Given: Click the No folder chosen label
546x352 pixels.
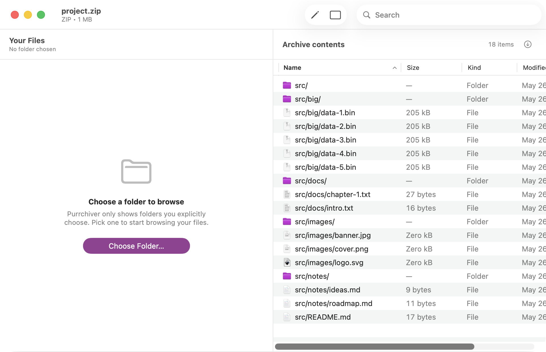Looking at the screenshot, I should [x=32, y=49].
